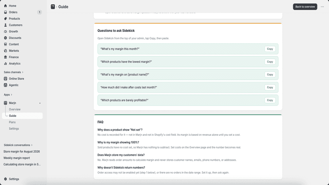Open Agentic sales channel
The width and height of the screenshot is (329, 185).
pos(14,85)
